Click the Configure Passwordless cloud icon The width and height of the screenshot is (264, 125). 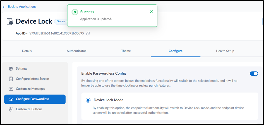coord(11,99)
